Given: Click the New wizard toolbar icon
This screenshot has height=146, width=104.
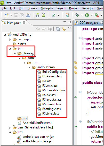Looking at the screenshot, I should (x=6, y=15).
